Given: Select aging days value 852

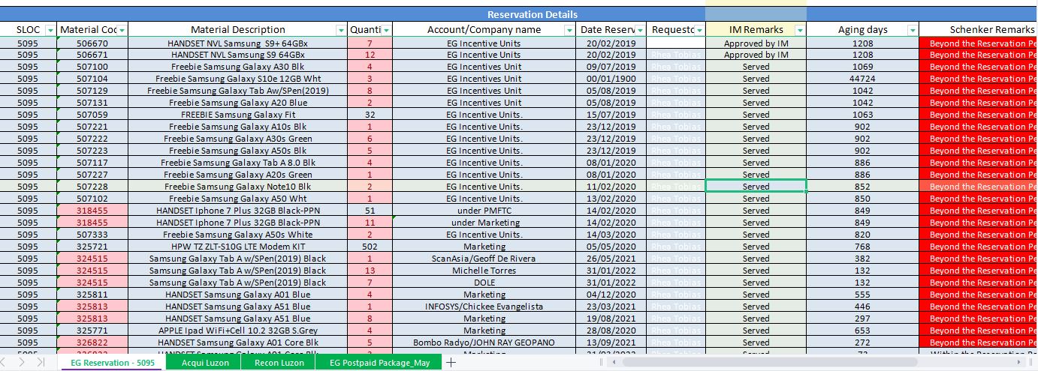Looking at the screenshot, I should 862,187.
